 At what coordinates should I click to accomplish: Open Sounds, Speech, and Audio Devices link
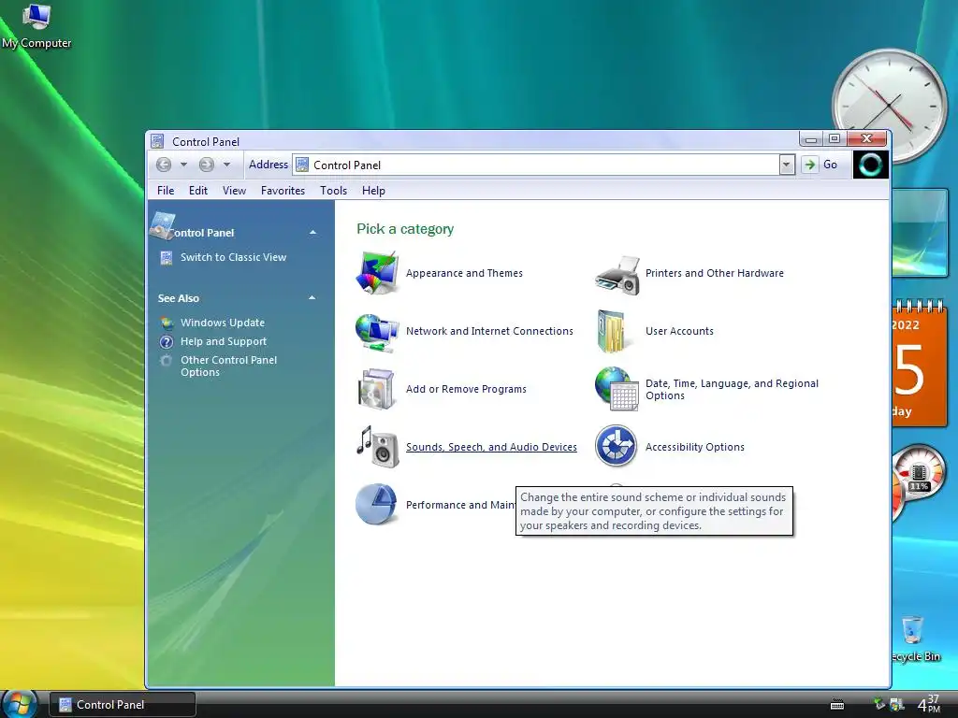coord(491,447)
